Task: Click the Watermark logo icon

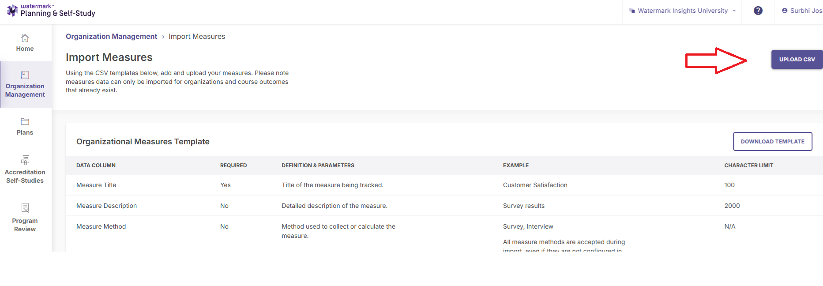Action: 12,10
